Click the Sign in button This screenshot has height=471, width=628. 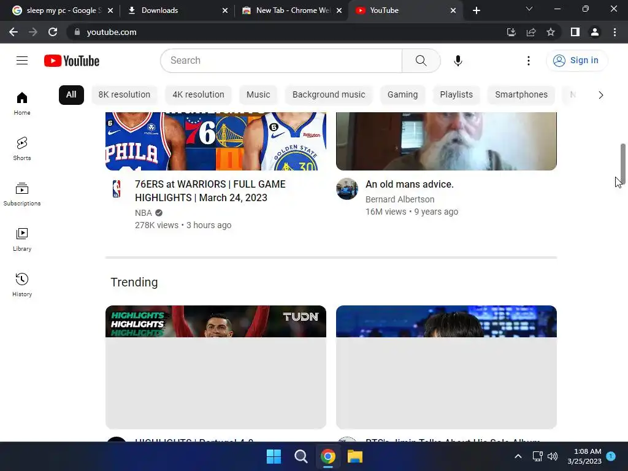click(x=576, y=61)
